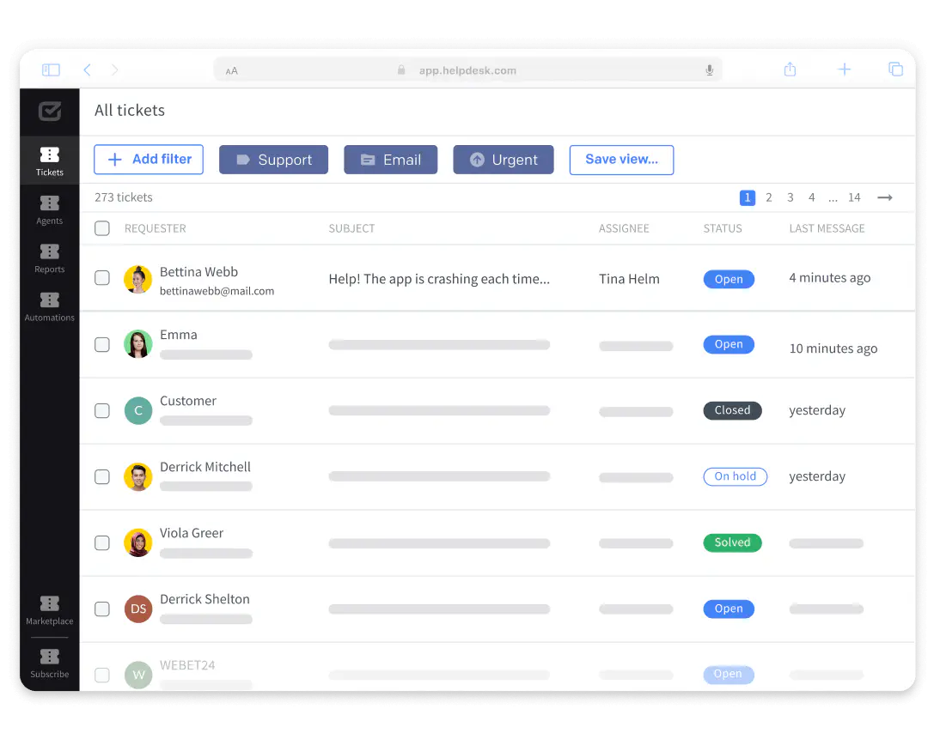Click the Urgent filter chip
Viewport: 934px width, 739px height.
pos(504,160)
